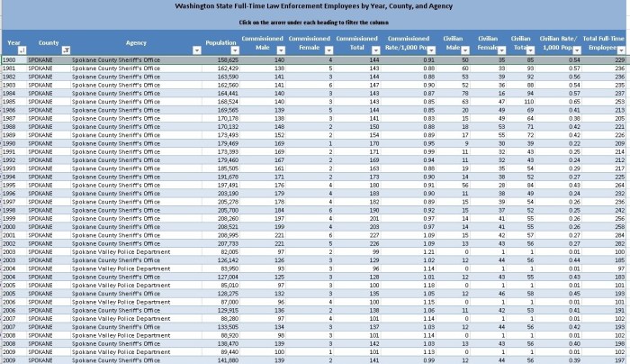Viewport: 630px width, 364px height.
Task: Click the Agency cell in the 1990 row
Action: 137,142
